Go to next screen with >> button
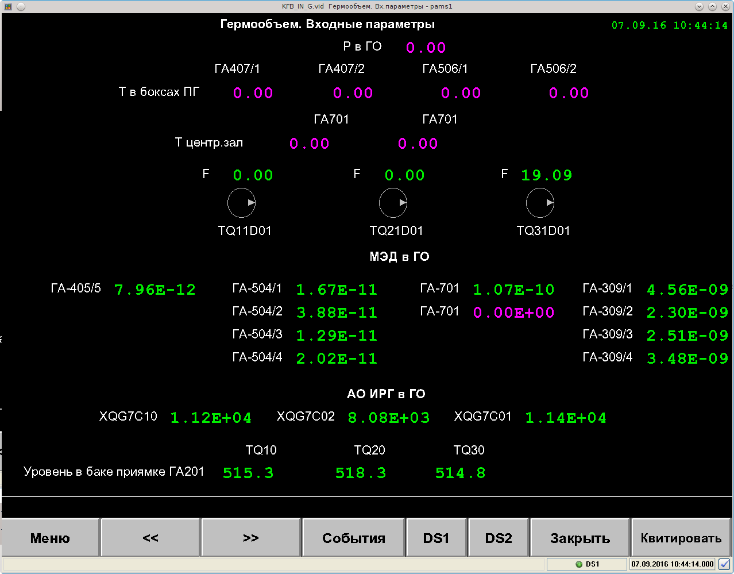The image size is (734, 574). click(x=251, y=538)
